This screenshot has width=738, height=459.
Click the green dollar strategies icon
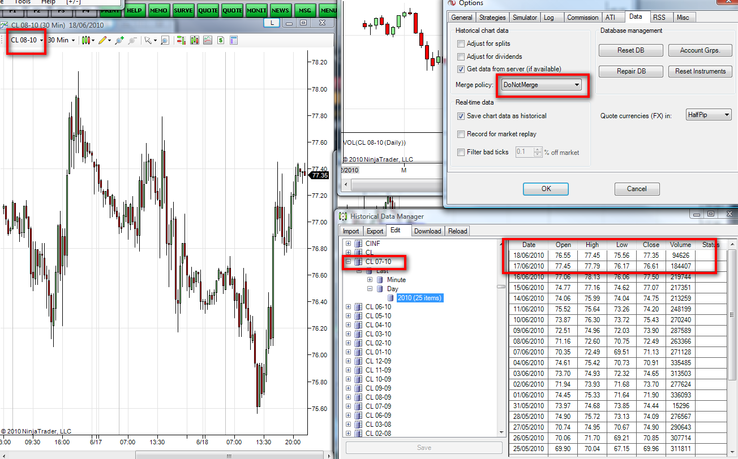220,40
